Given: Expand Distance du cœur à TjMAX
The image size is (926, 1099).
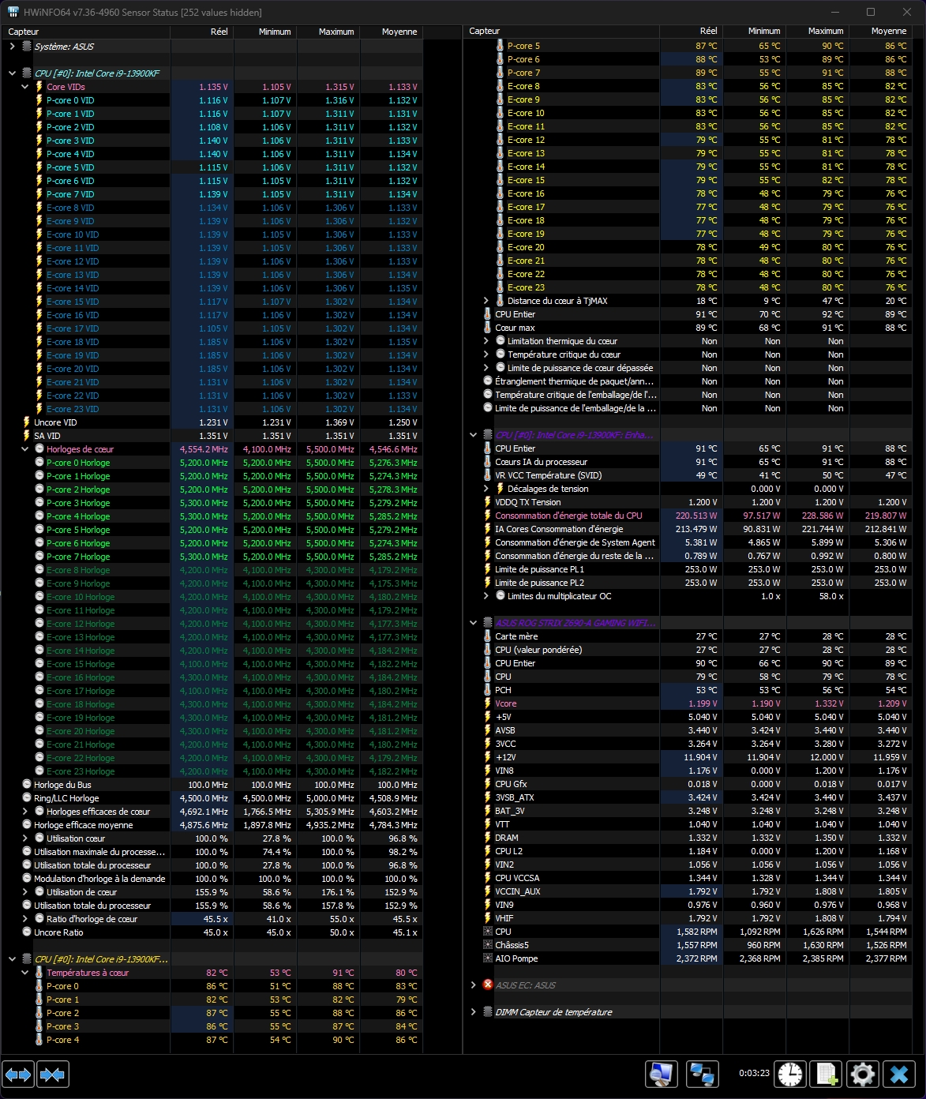Looking at the screenshot, I should [486, 301].
